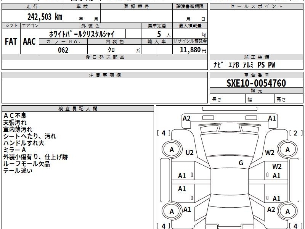
Task: Select the エアコン label
Action: click(x=30, y=26)
